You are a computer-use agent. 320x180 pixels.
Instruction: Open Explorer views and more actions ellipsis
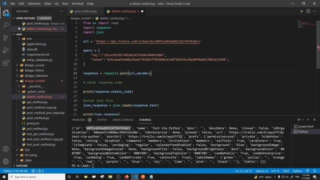[61, 11]
